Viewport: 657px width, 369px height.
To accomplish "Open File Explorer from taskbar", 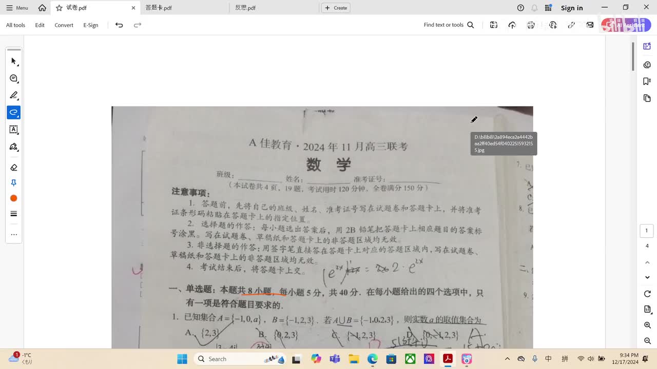I will pyautogui.click(x=353, y=359).
